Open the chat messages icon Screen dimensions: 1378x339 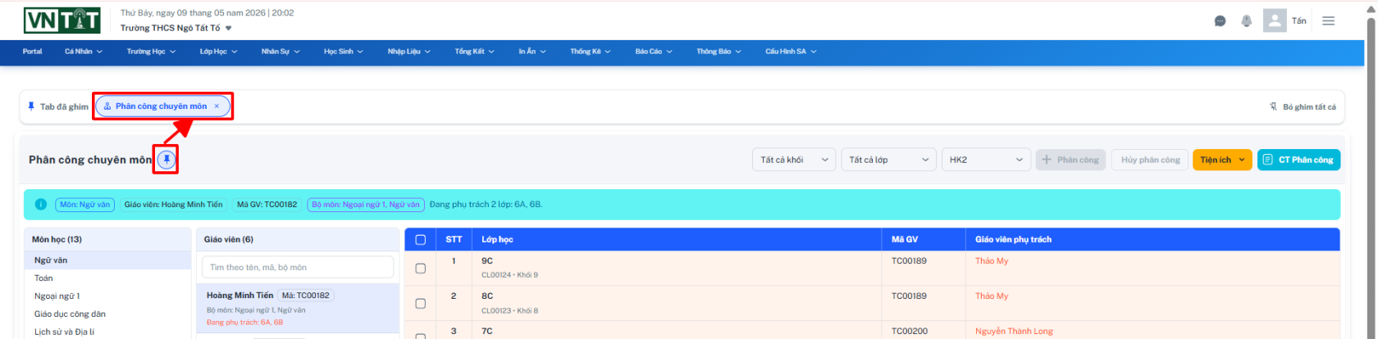(1221, 21)
